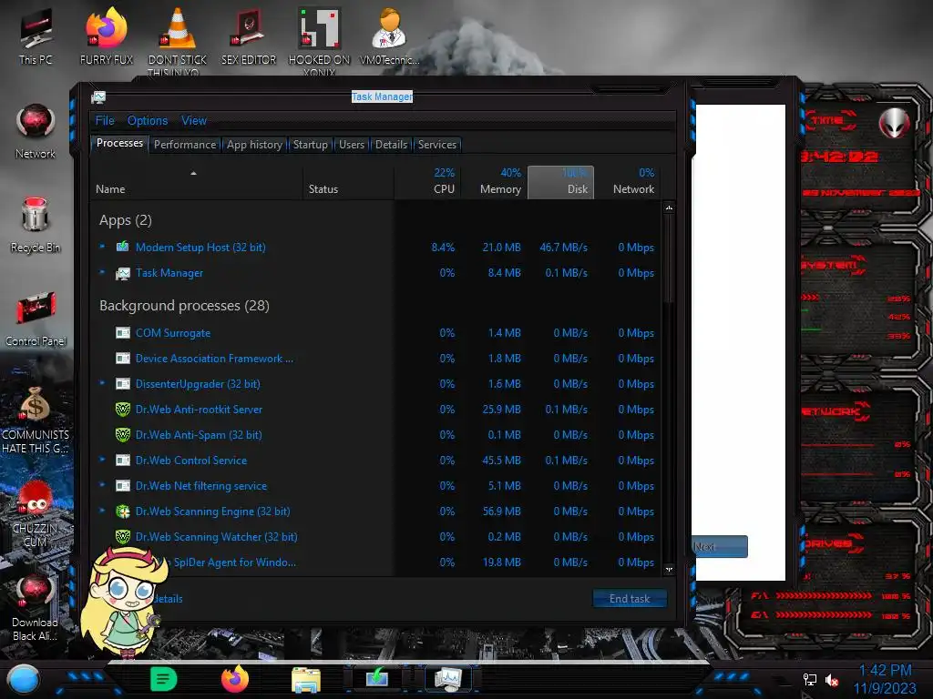This screenshot has width=933, height=699.
Task: Open the Network desktop icon
Action: tap(36, 131)
